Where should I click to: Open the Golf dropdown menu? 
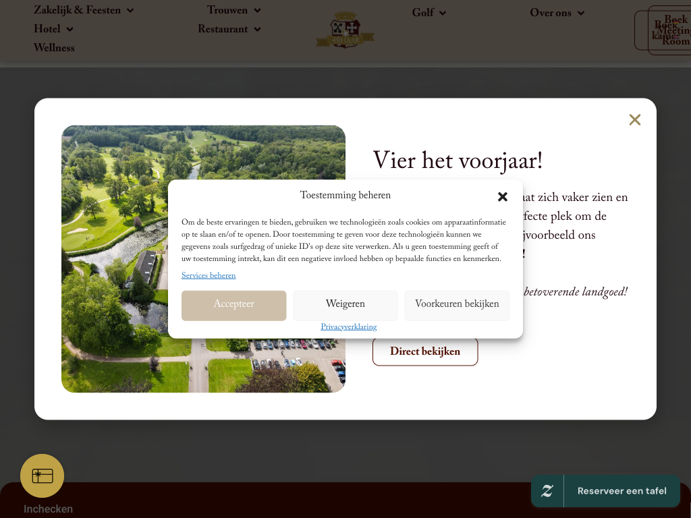[x=443, y=13]
